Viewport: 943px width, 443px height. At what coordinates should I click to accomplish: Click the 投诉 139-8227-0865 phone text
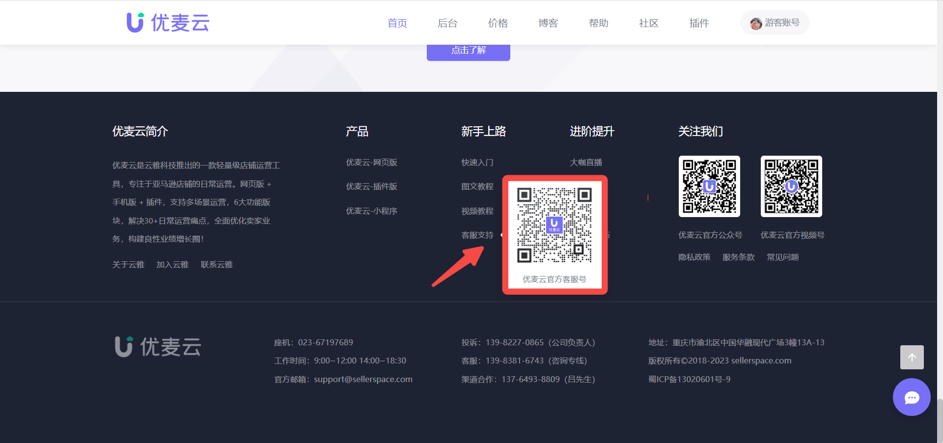tap(528, 342)
